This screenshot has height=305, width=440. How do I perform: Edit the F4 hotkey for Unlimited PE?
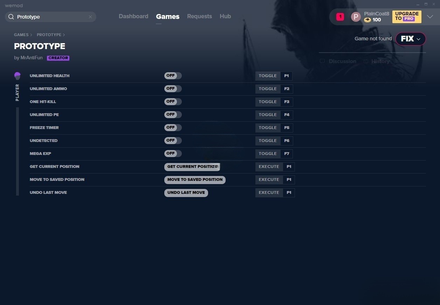coord(287,115)
